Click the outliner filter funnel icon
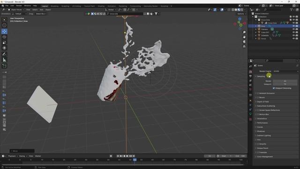This screenshot has height=169, width=300. 291,9
